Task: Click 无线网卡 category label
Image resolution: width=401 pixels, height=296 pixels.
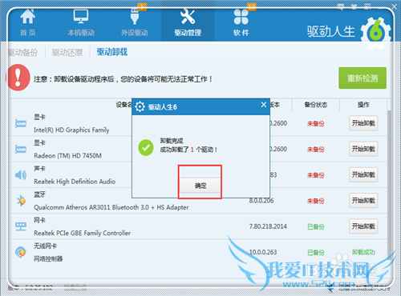Action: (45, 246)
